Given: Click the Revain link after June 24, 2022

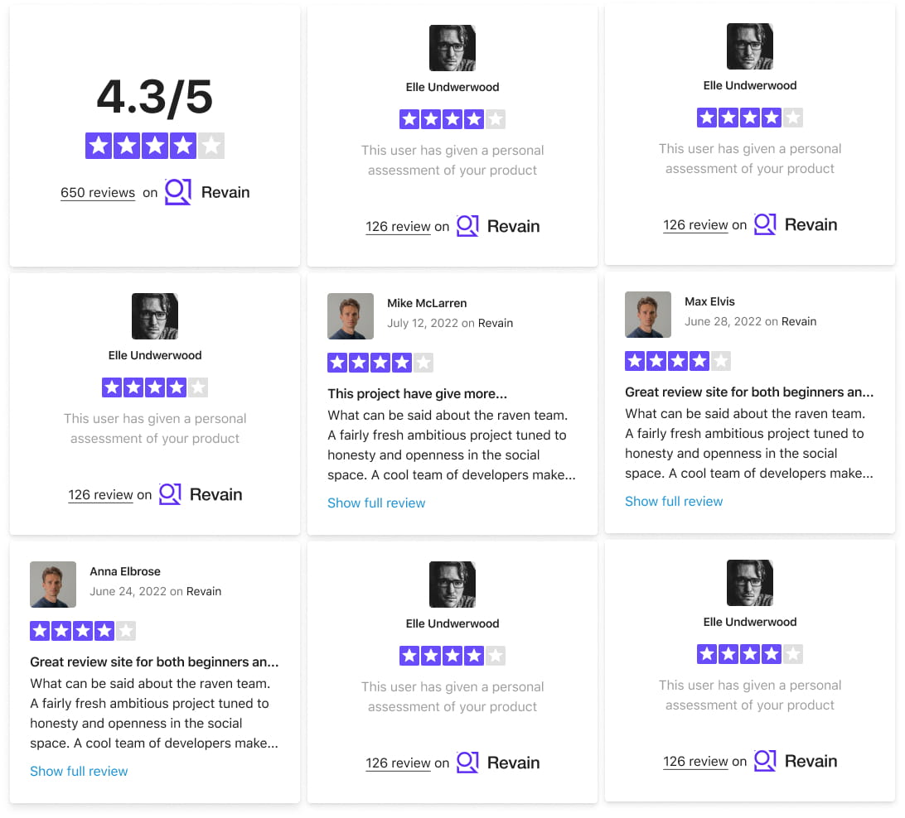Looking at the screenshot, I should click(204, 591).
